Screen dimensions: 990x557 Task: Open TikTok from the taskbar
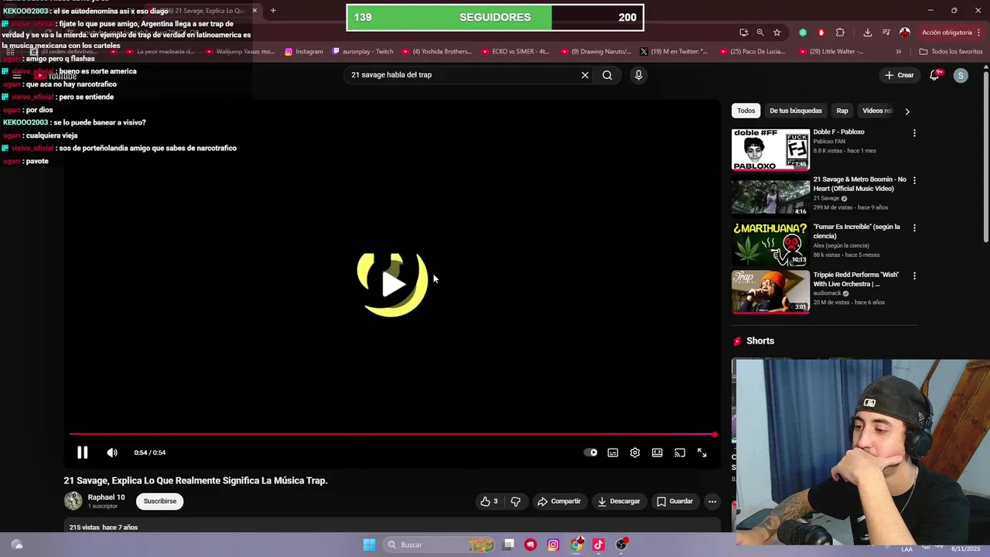tap(599, 545)
